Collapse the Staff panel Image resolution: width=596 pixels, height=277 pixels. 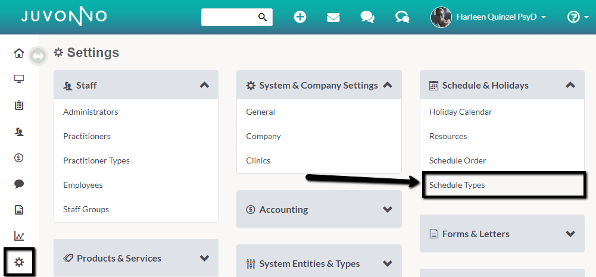coord(204,85)
